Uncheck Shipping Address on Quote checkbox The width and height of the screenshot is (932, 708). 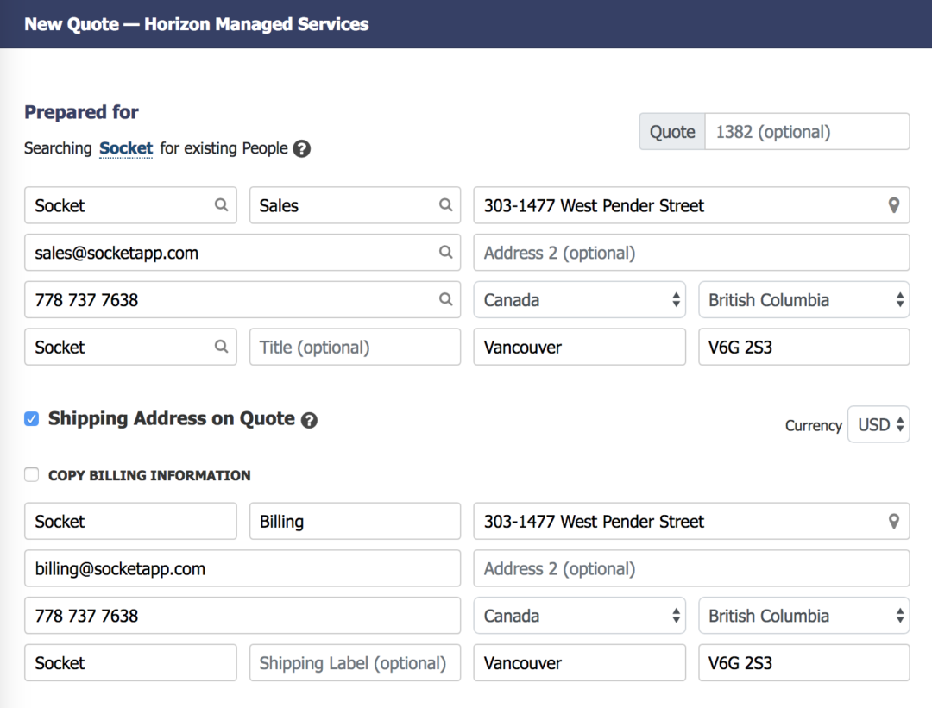32,419
